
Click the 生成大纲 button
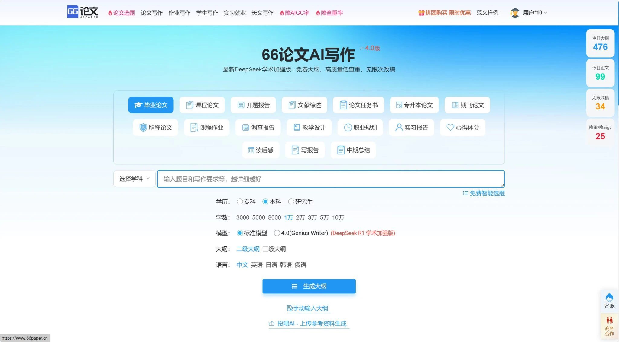click(x=309, y=286)
